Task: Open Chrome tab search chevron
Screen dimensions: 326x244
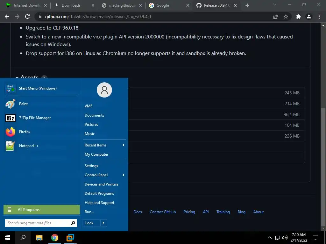Action: [275, 4]
